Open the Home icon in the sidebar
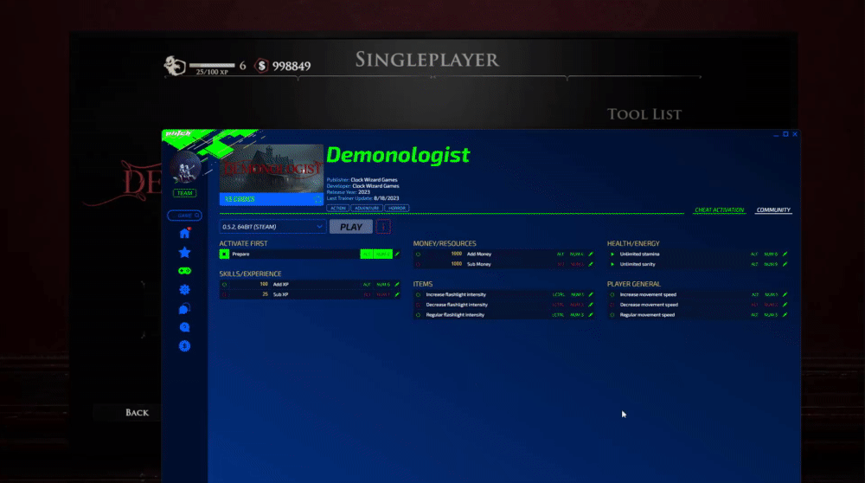 pos(184,234)
